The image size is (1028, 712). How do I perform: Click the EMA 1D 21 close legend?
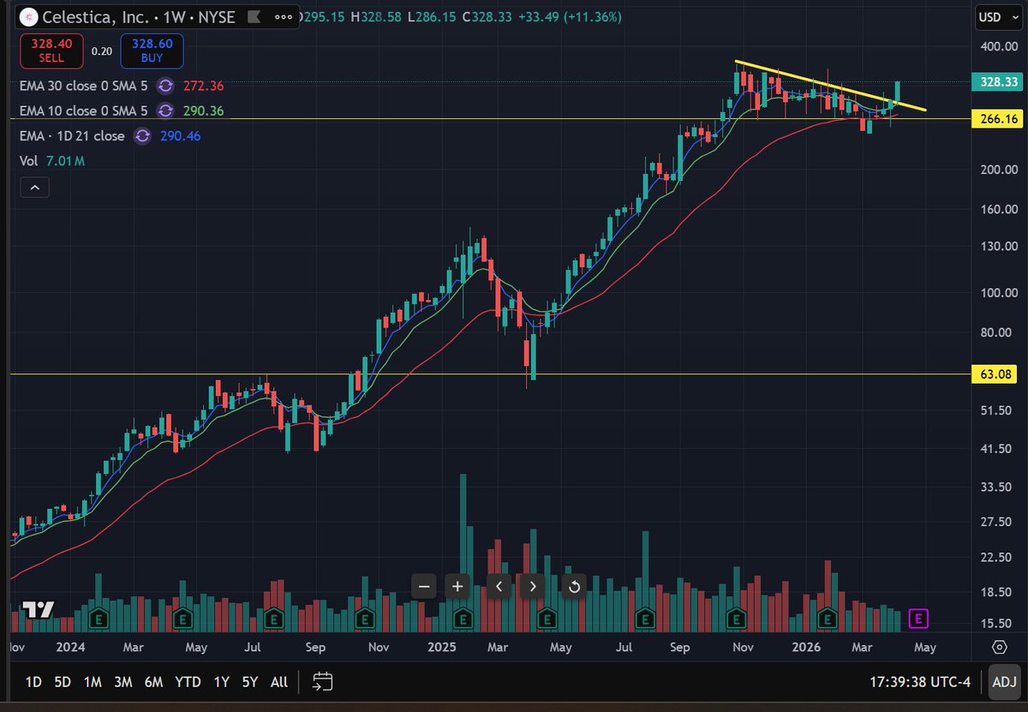(x=72, y=135)
